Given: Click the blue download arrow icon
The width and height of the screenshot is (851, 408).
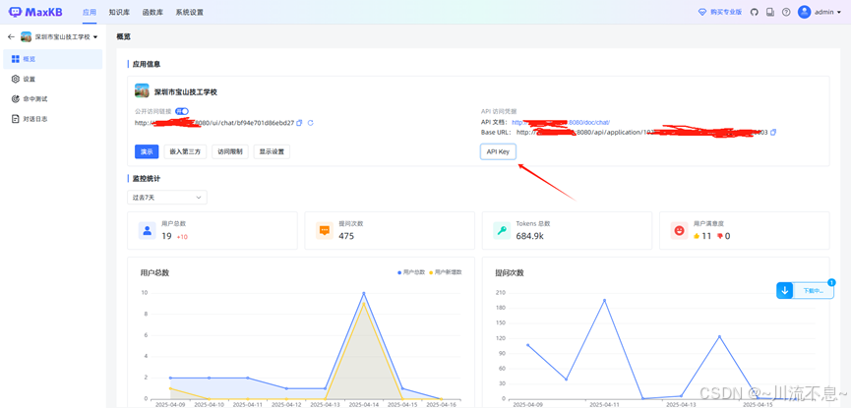Looking at the screenshot, I should pos(784,290).
